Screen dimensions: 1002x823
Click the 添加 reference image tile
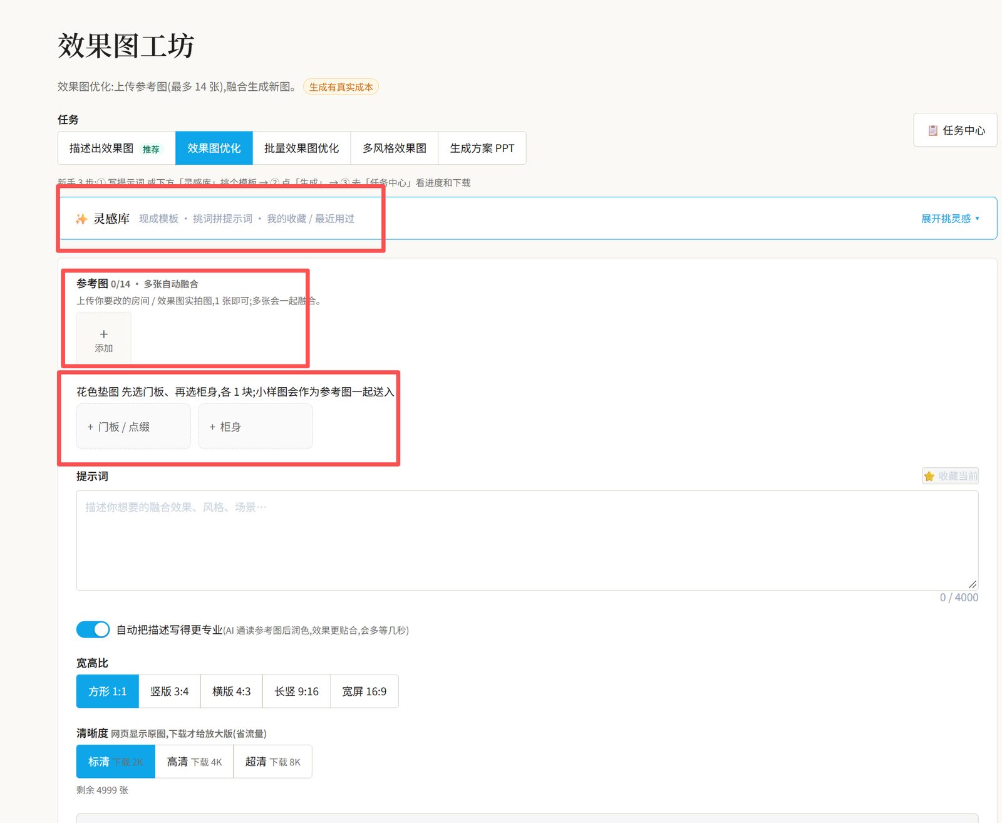pyautogui.click(x=104, y=338)
